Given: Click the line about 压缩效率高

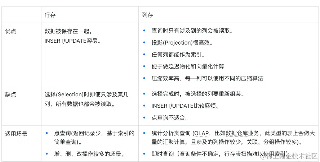Looking at the screenshot, I should [207, 78].
